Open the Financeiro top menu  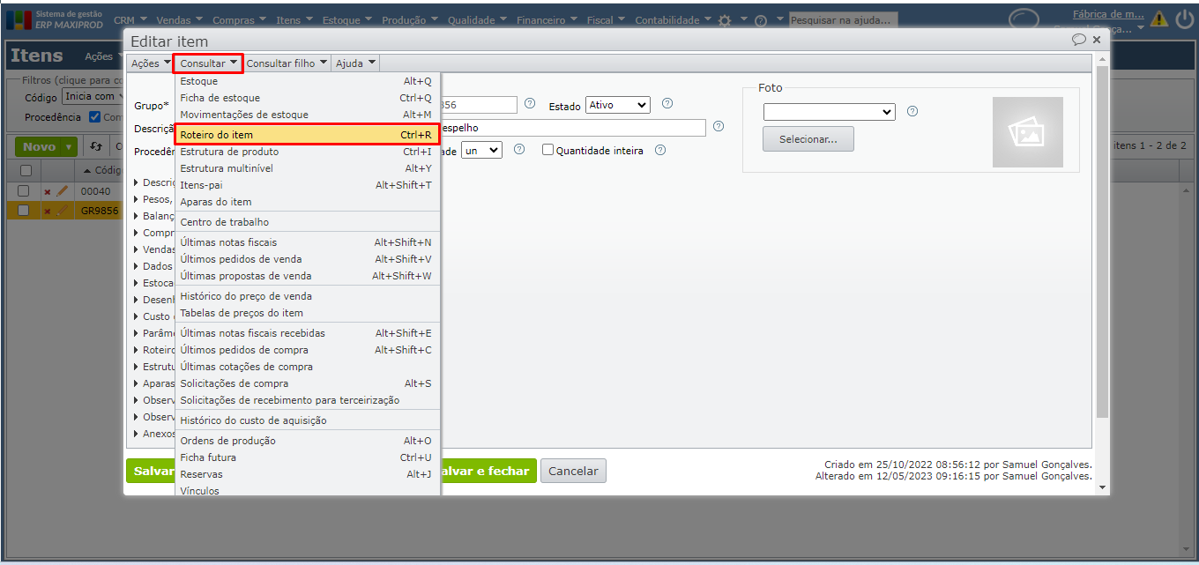(x=547, y=20)
